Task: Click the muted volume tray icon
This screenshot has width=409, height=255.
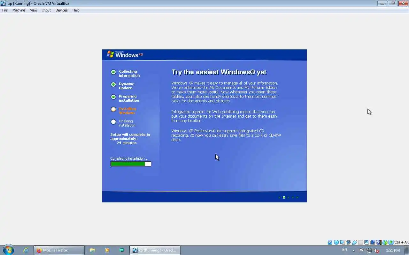Action: click(x=377, y=250)
